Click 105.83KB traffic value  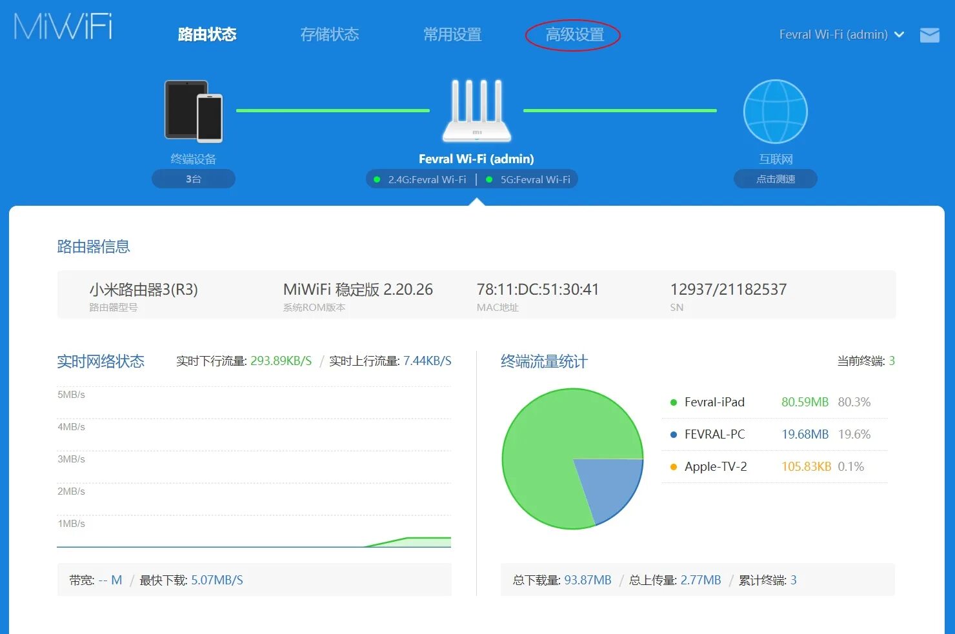pos(806,467)
